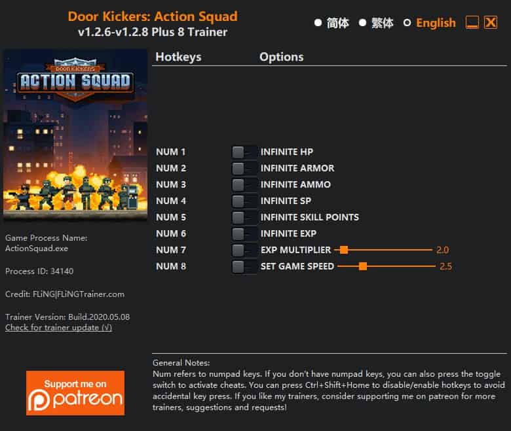Click the Door Kickers: Action Squad title
Viewport: 511px width, 431px height.
click(153, 16)
